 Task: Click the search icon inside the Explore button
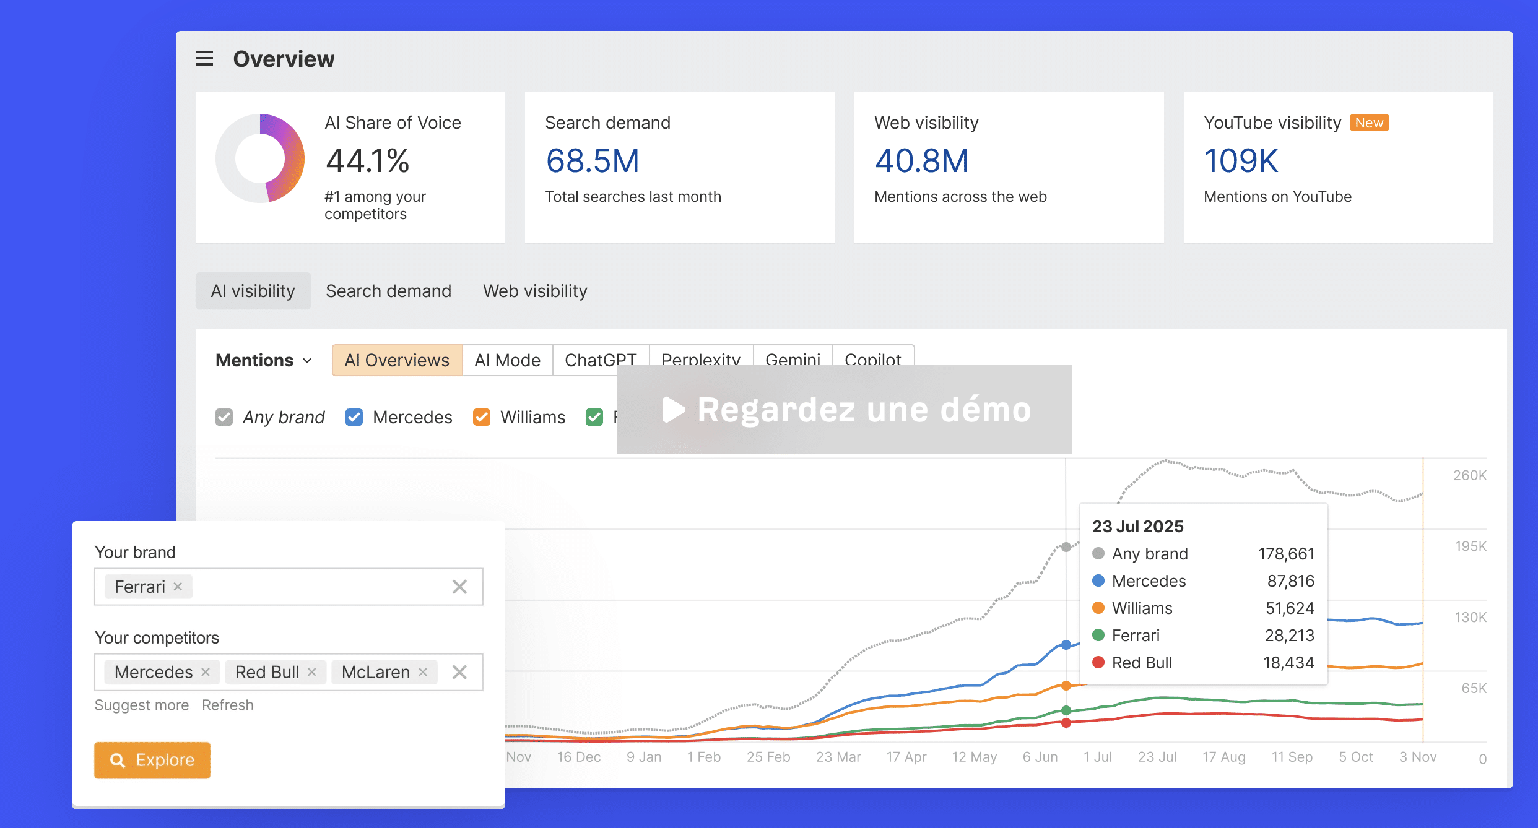[118, 760]
